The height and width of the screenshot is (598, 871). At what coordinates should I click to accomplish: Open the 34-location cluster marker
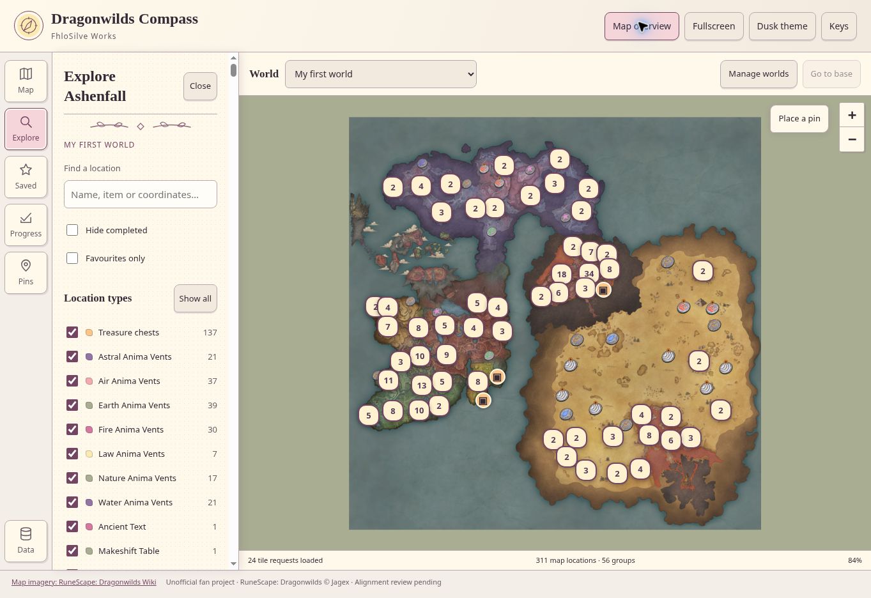click(x=589, y=273)
